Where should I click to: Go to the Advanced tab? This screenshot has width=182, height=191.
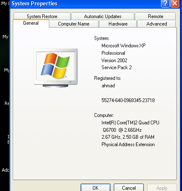pyautogui.click(x=157, y=24)
